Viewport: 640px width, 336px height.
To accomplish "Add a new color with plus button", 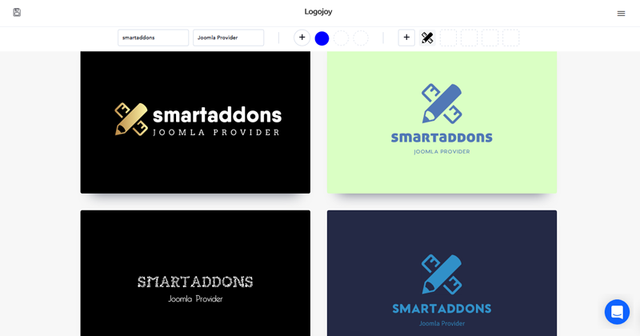I will point(302,38).
